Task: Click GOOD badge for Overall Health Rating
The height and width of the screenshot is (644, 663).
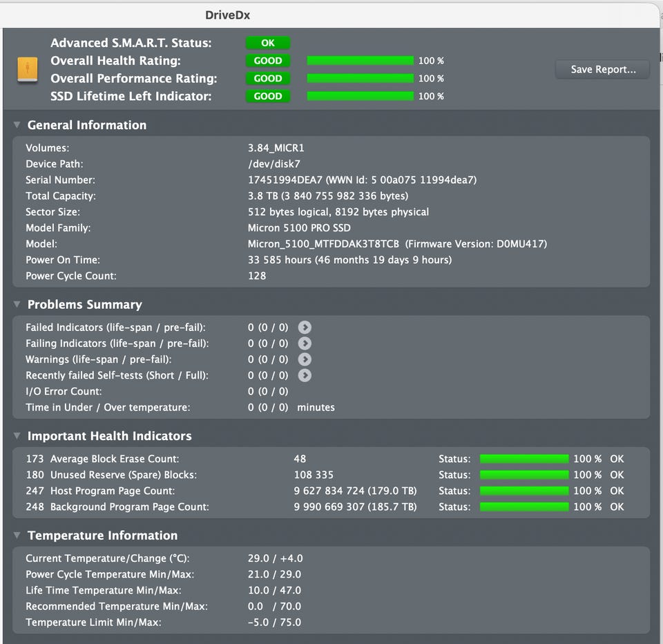Action: [x=268, y=61]
